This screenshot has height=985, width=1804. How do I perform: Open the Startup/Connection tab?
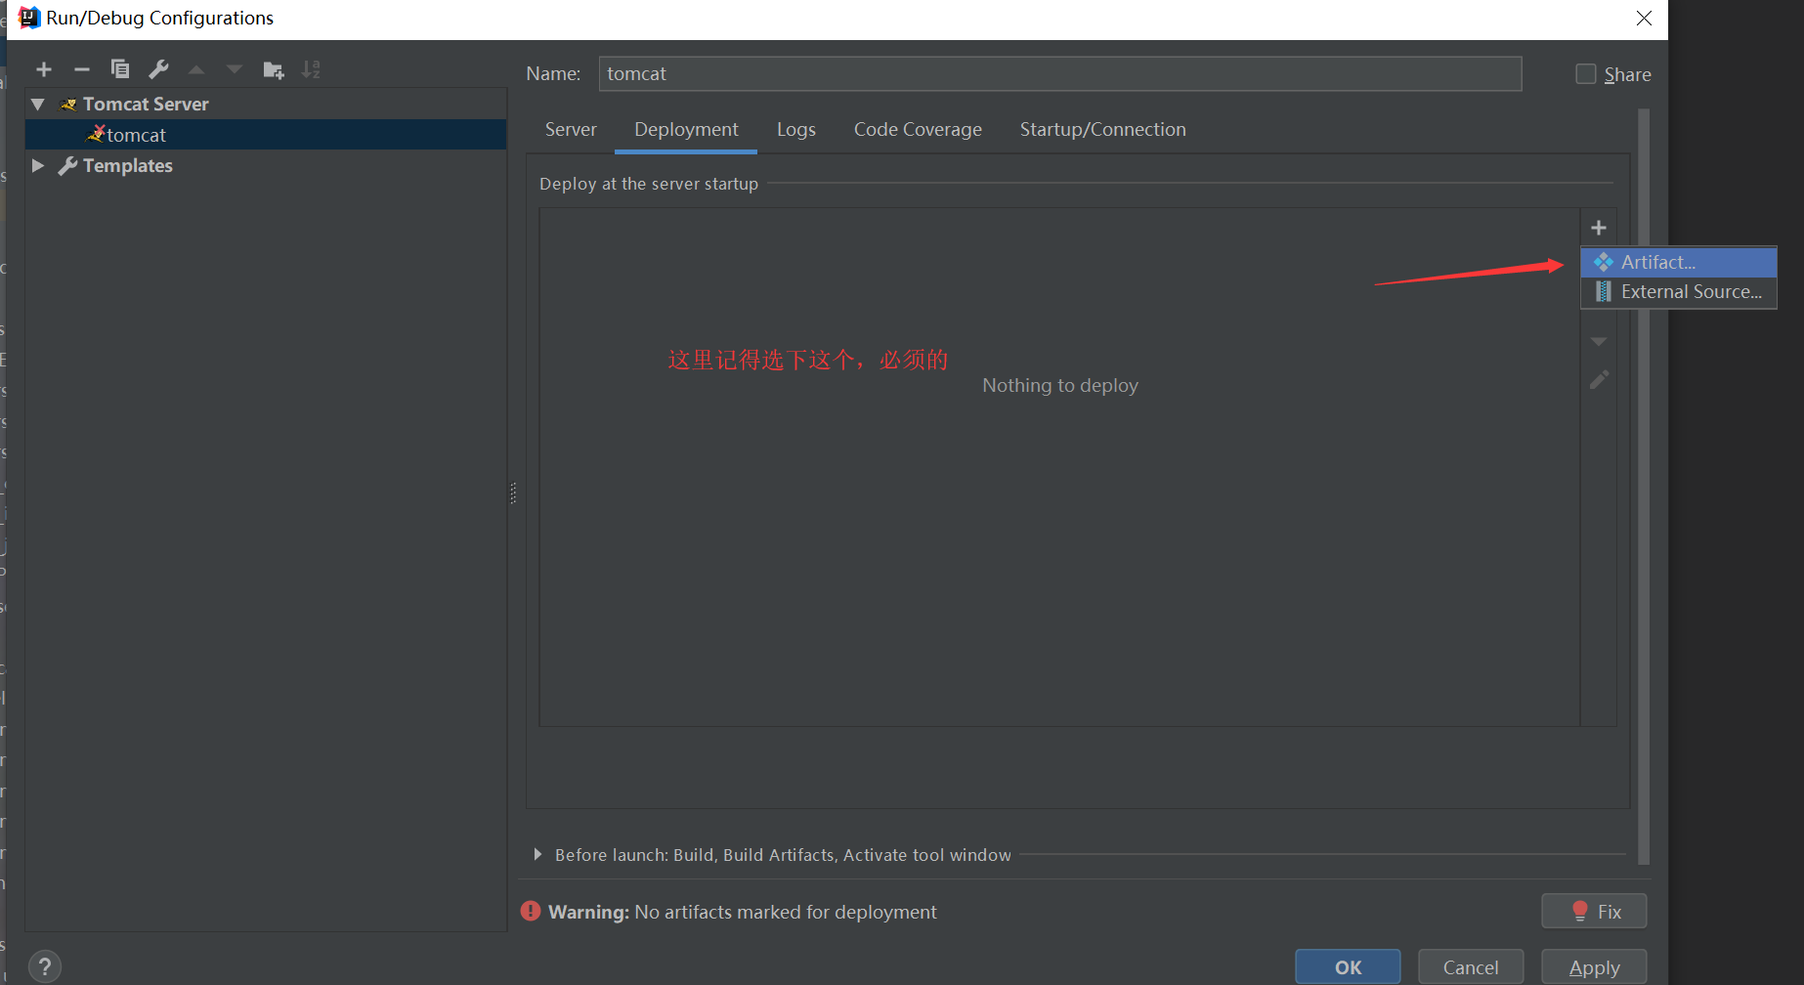[x=1103, y=129]
